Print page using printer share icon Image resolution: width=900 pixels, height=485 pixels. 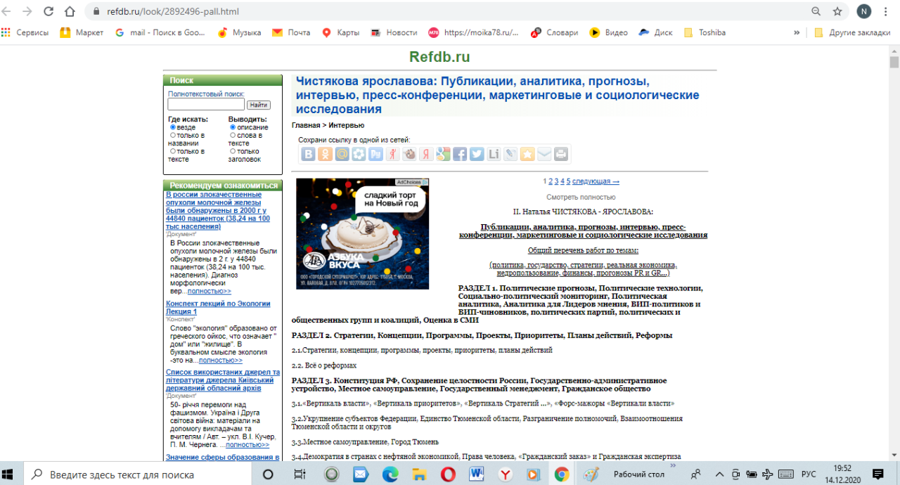point(561,154)
